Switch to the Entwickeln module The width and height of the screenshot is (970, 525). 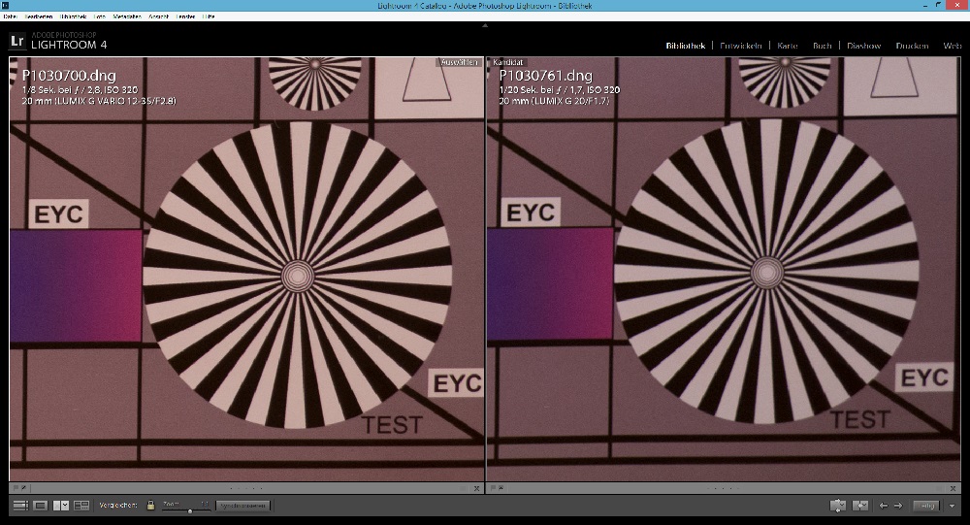pos(740,46)
